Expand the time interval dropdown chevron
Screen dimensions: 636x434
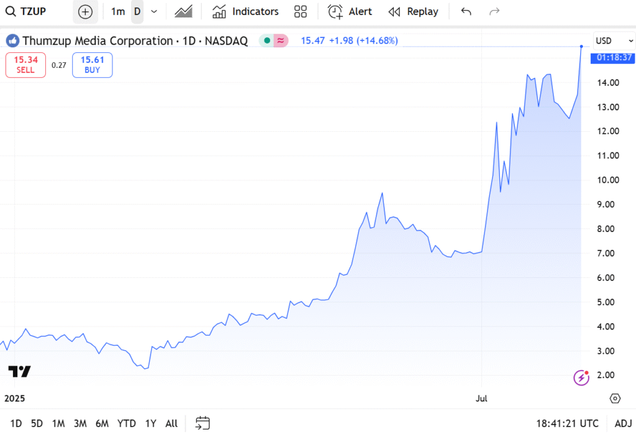[154, 11]
